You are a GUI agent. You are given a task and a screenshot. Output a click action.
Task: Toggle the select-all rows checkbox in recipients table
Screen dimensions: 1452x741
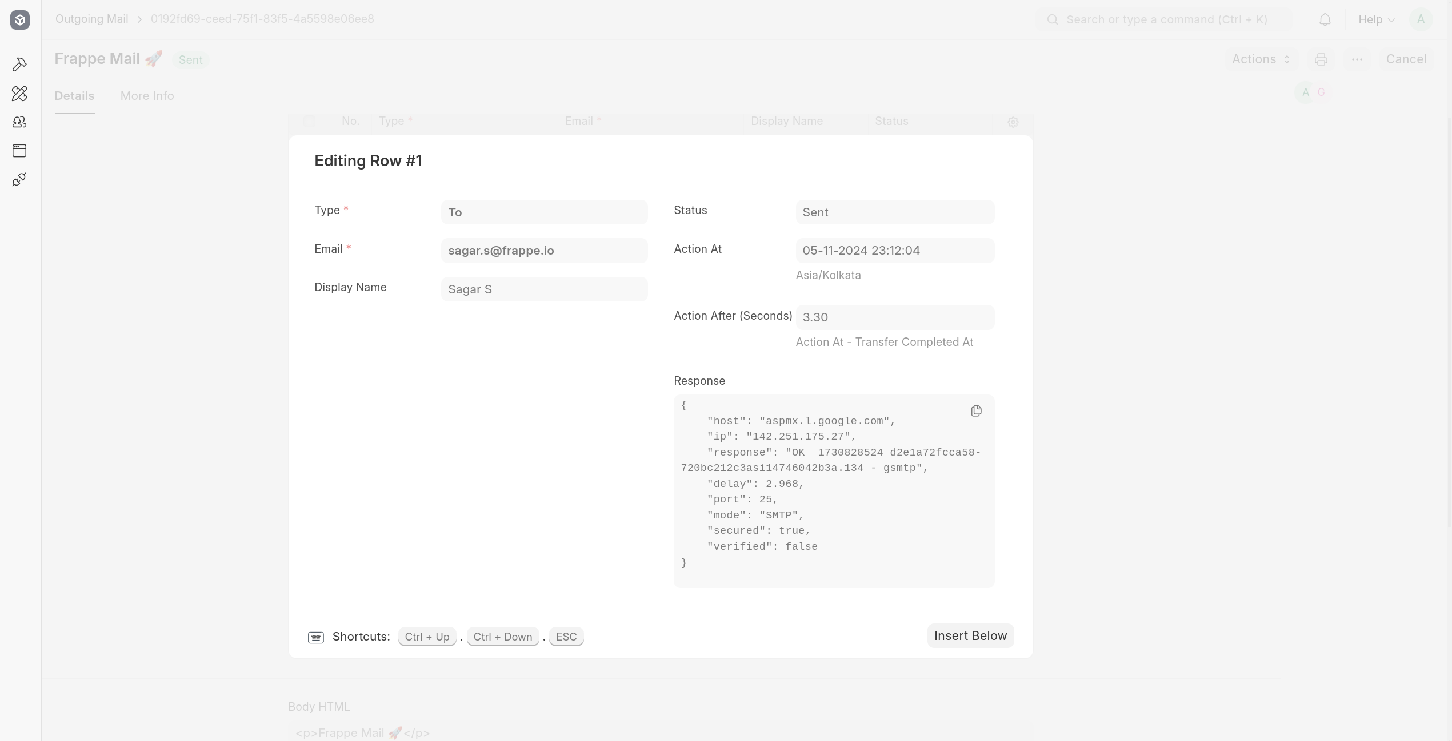[x=309, y=122]
